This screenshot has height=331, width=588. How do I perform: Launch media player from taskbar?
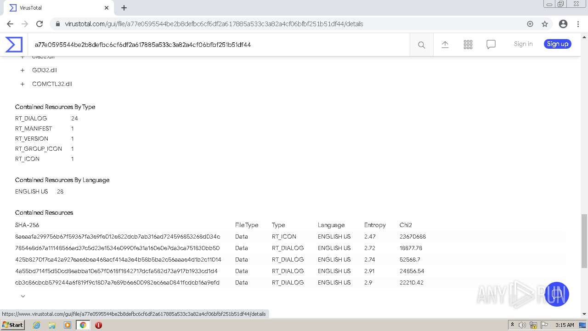[x=68, y=325]
